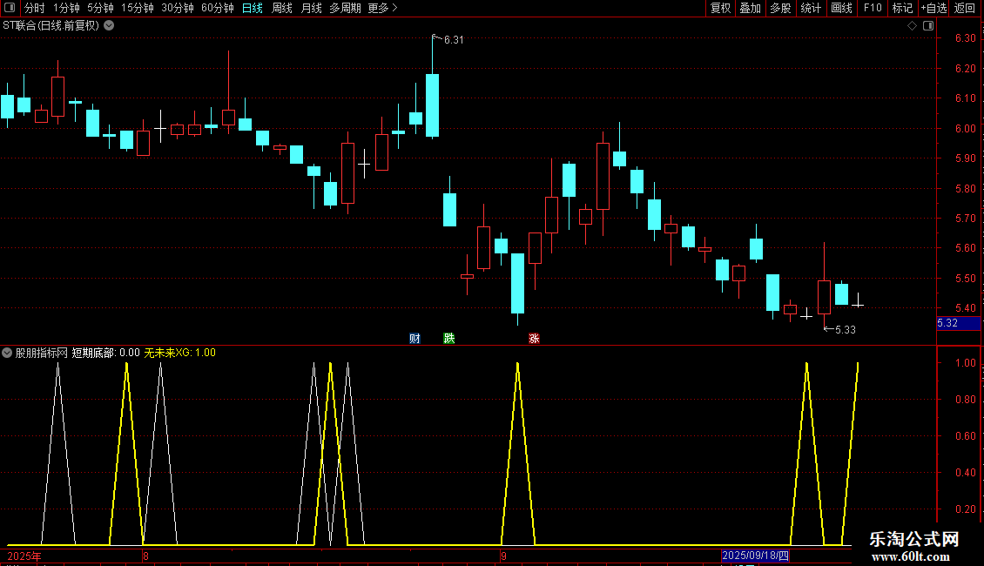Click the panel layout icon at top-left
This screenshot has height=566, width=984.
coord(10,8)
